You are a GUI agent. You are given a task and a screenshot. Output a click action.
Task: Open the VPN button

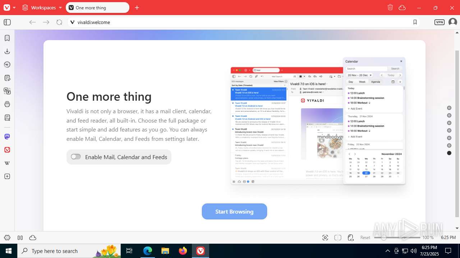[x=440, y=22]
